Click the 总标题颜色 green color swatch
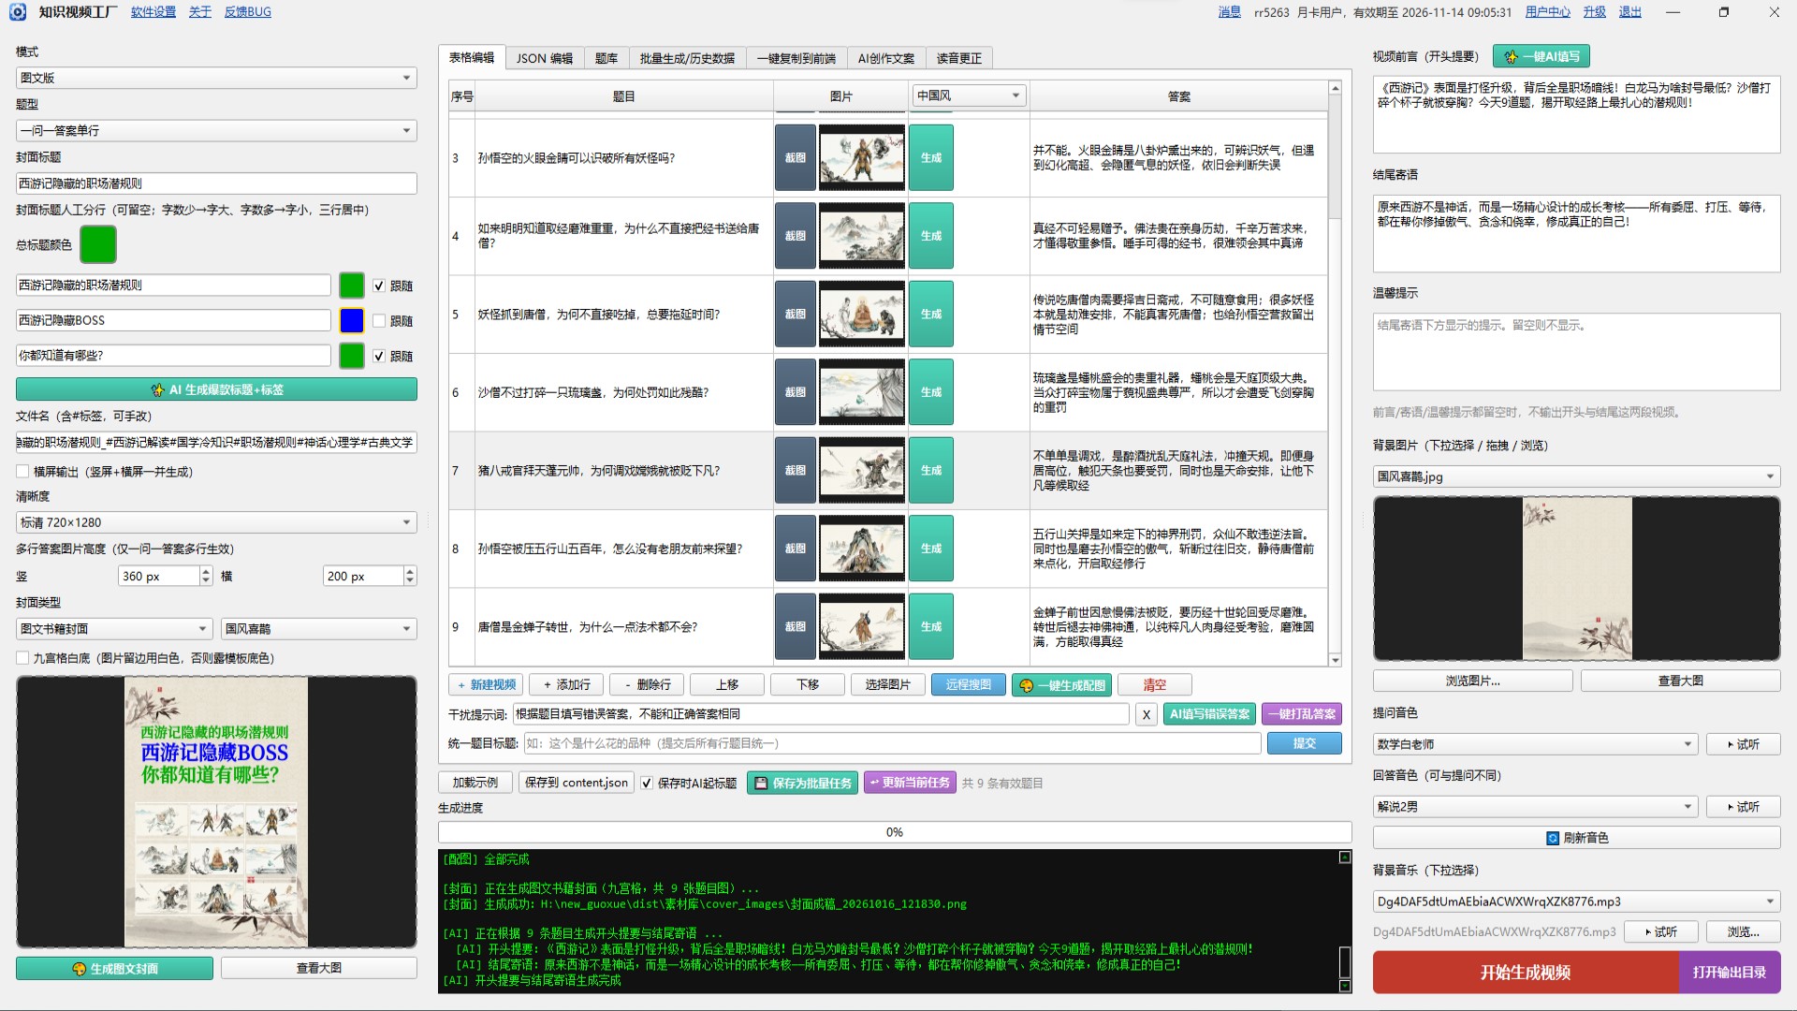This screenshot has width=1797, height=1011. point(98,244)
